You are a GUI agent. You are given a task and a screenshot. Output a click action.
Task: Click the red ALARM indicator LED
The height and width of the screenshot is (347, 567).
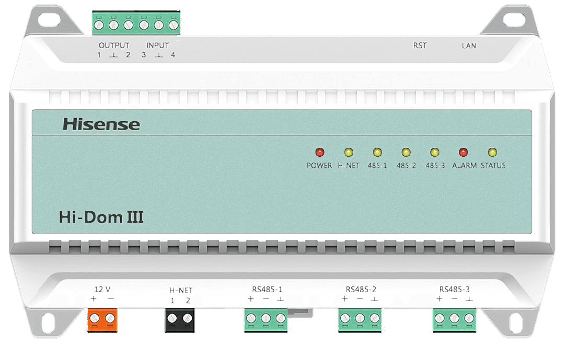coord(463,153)
